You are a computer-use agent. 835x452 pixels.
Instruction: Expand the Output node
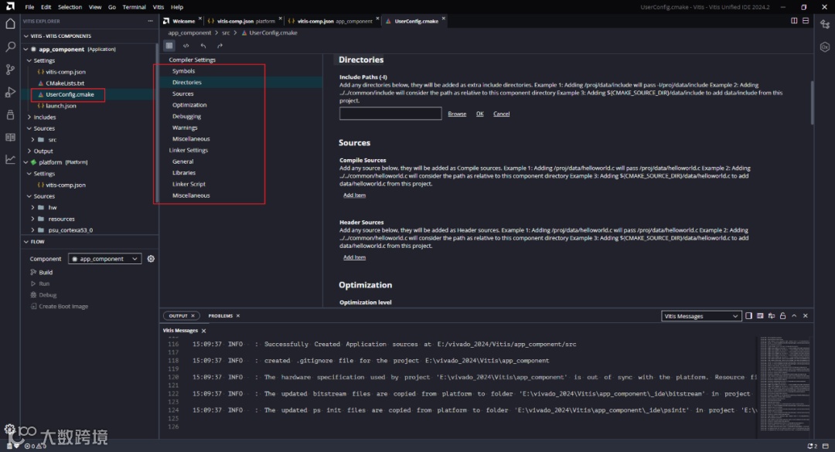[x=29, y=151]
